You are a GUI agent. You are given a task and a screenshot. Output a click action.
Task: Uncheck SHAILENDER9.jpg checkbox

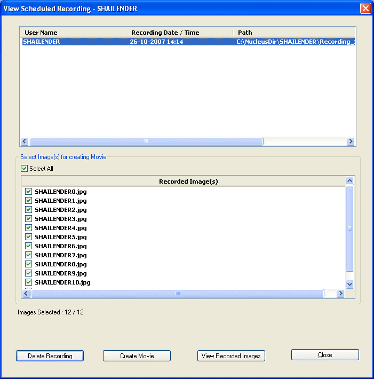[28, 273]
